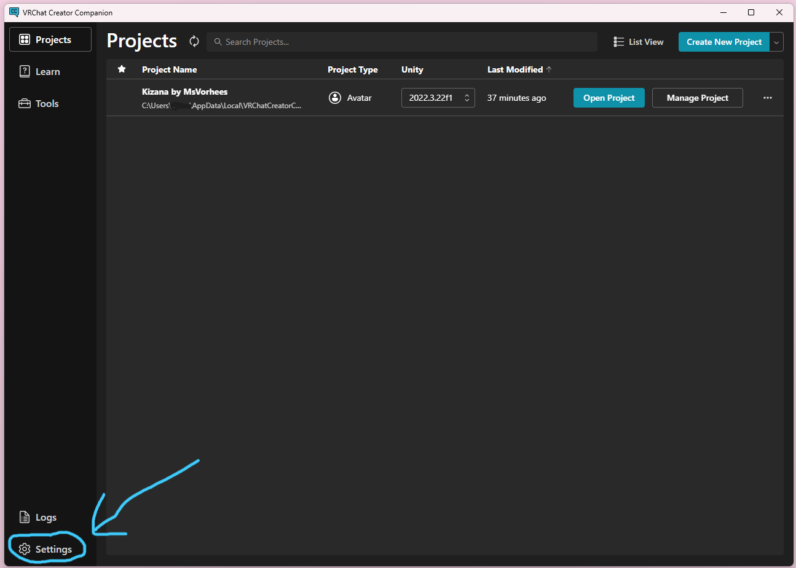This screenshot has height=568, width=796.
Task: Click the Kizana project file path
Action: click(221, 105)
